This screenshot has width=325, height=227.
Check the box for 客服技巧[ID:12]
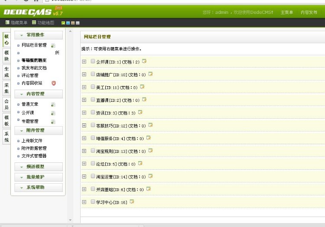93,125
